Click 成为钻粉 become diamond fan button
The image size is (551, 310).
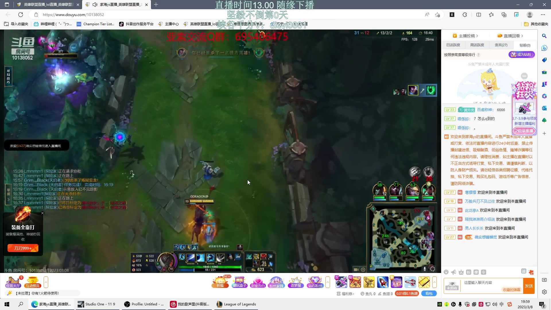[521, 55]
